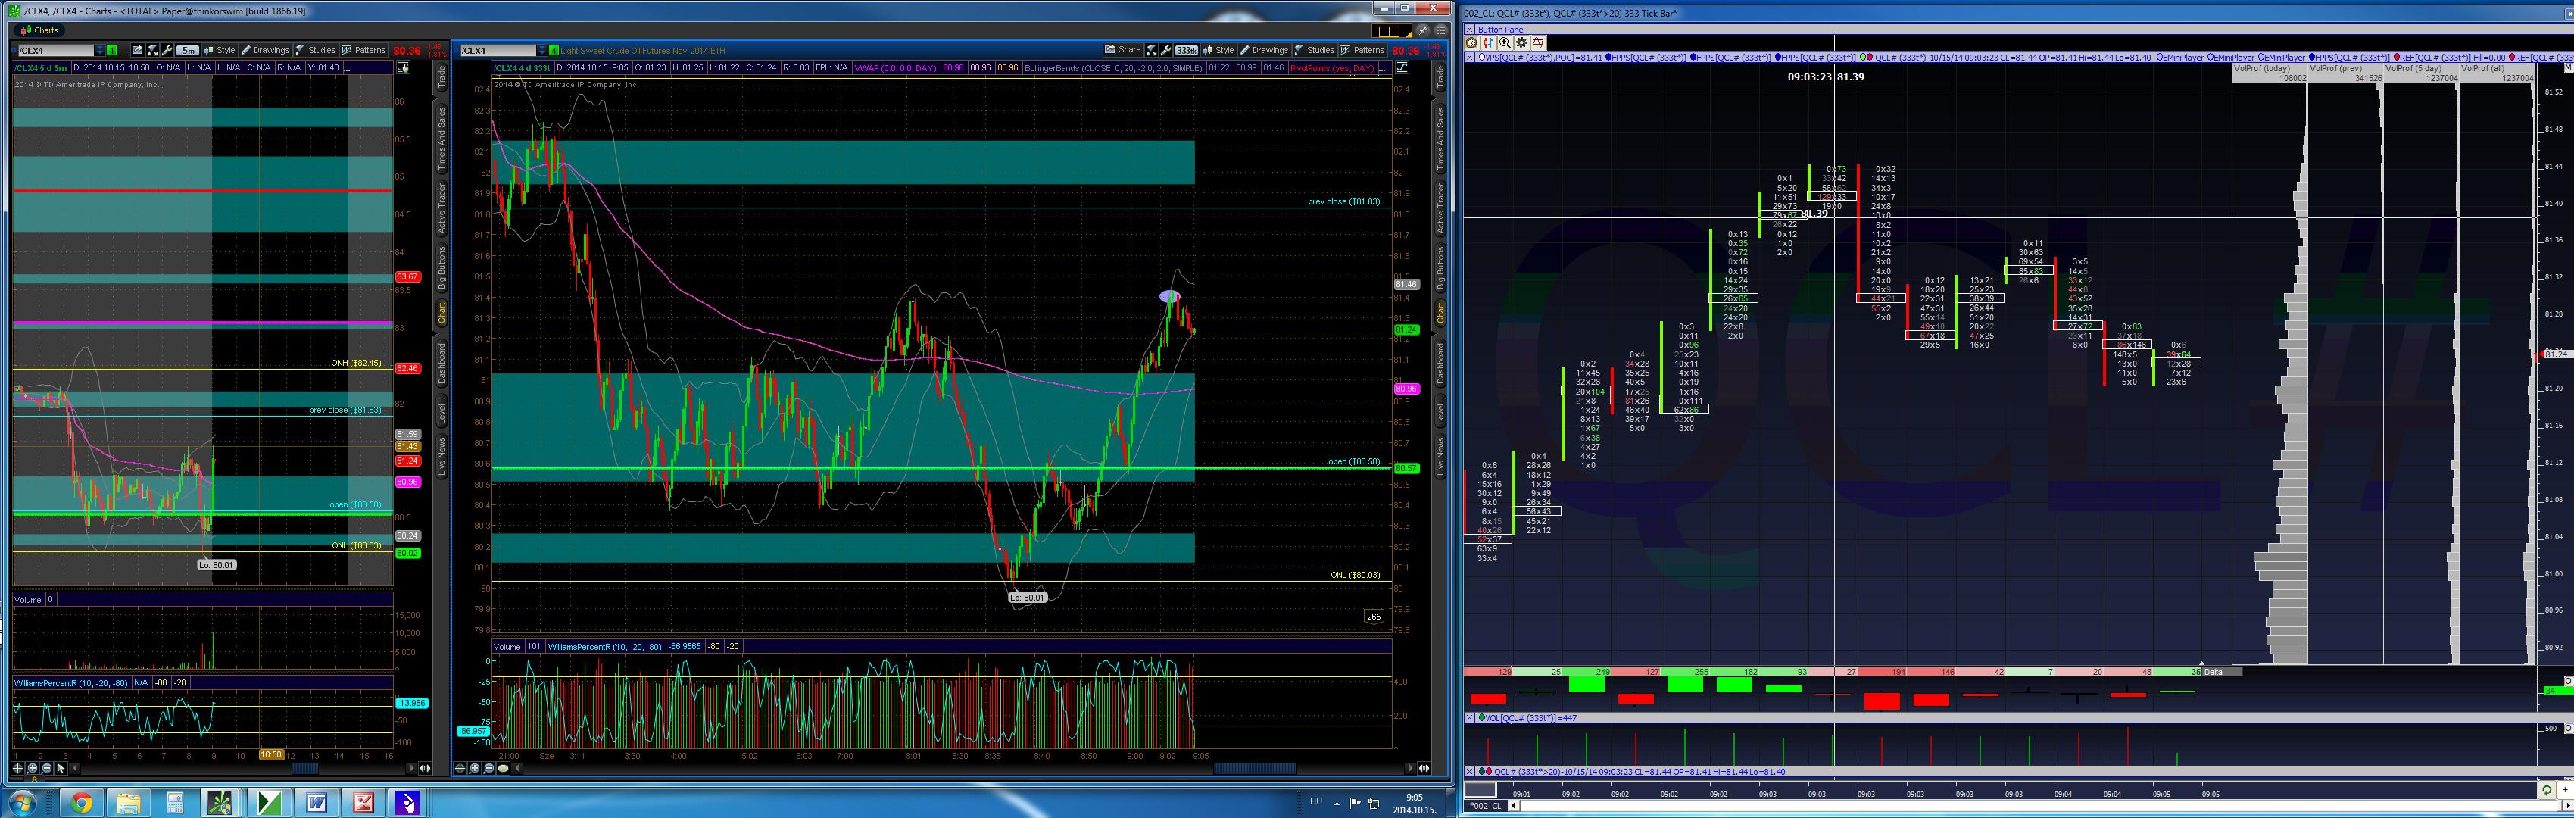Open the Windows Start menu
Image resolution: width=2574 pixels, height=818 pixels.
tap(22, 803)
